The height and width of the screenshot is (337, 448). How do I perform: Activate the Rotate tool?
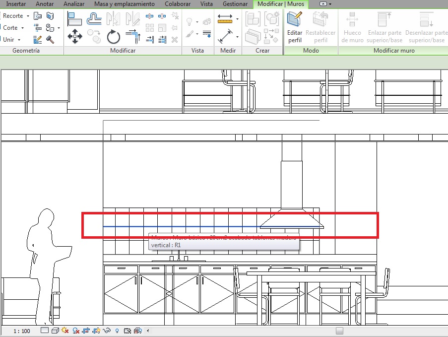point(114,36)
